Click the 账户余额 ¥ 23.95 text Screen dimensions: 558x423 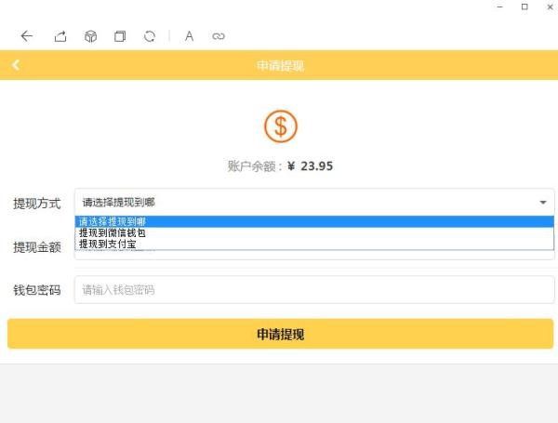pos(281,166)
